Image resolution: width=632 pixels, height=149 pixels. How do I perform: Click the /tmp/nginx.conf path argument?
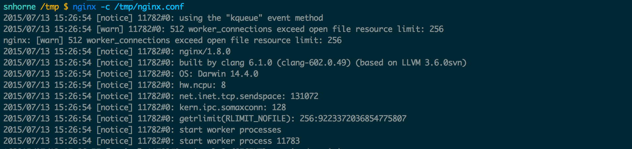(149, 7)
